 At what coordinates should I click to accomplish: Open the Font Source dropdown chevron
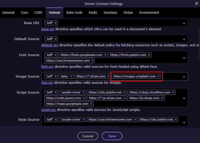184,58
